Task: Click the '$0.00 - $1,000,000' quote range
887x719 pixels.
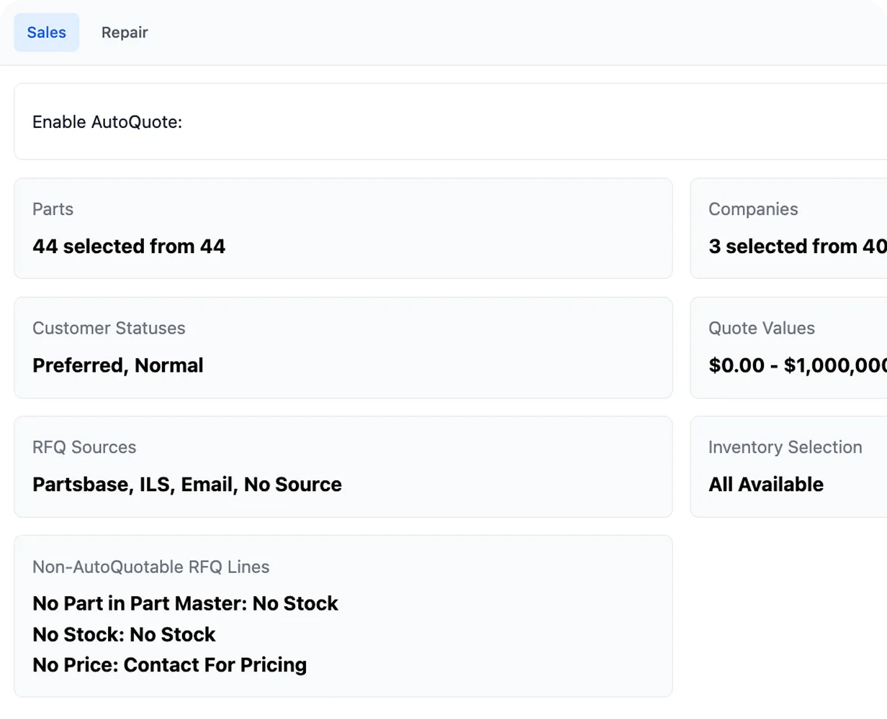Action: (796, 365)
